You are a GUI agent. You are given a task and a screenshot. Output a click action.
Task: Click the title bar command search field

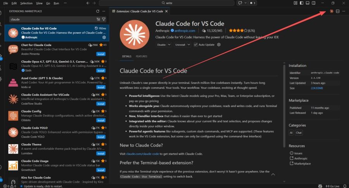[166, 3]
